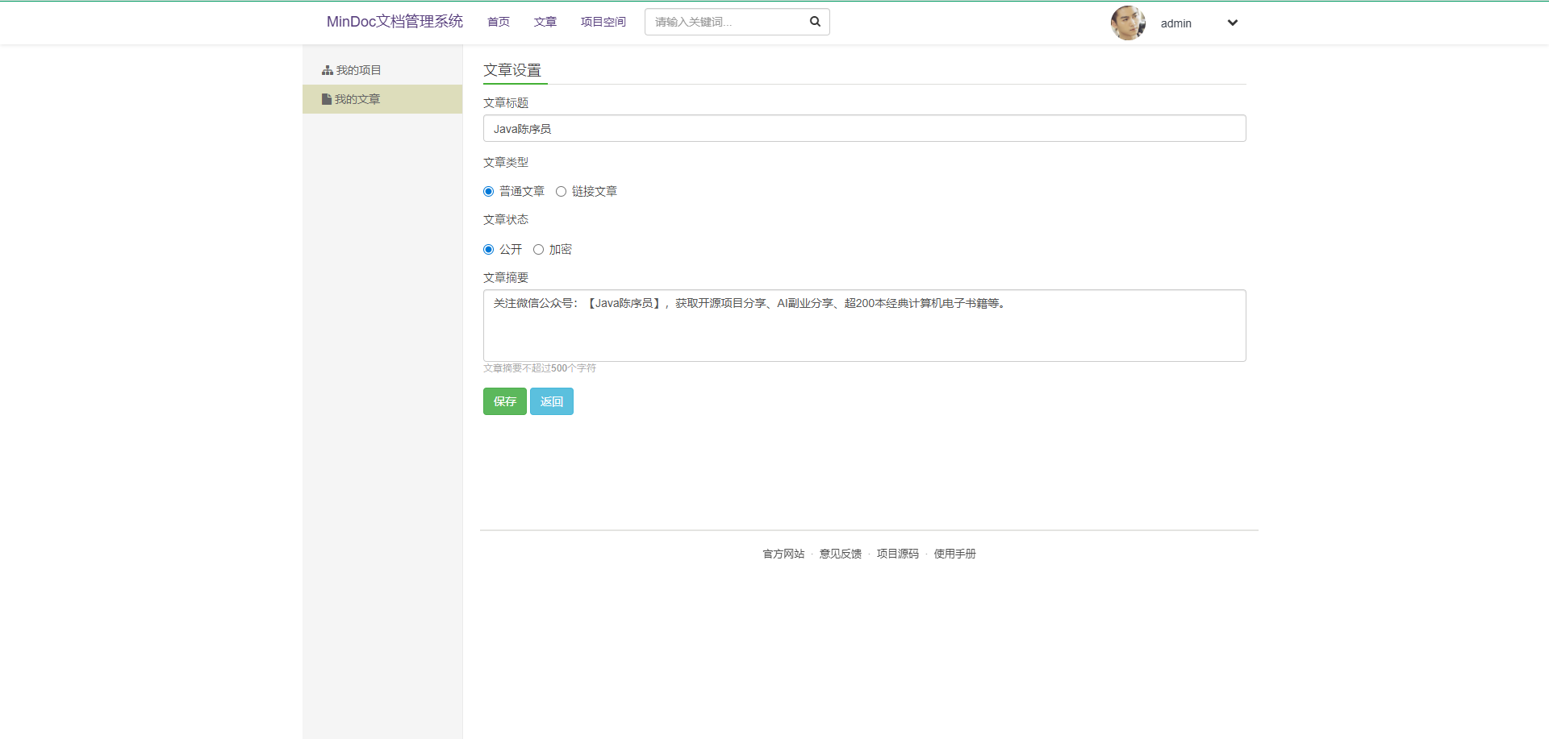The image size is (1549, 739).
Task: Open the 首页 navigation item
Action: [499, 23]
